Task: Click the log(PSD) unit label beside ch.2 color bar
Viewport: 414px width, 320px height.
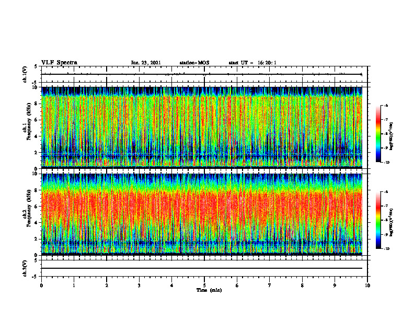Action: pyautogui.click(x=392, y=222)
